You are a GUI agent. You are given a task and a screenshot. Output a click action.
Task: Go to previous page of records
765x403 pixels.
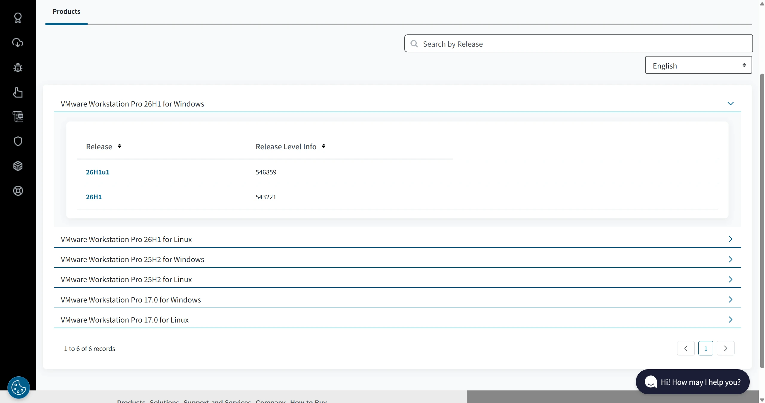686,348
